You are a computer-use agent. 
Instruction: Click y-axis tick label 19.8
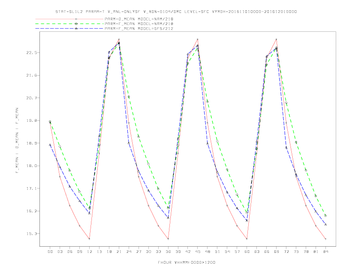tap(31, 120)
